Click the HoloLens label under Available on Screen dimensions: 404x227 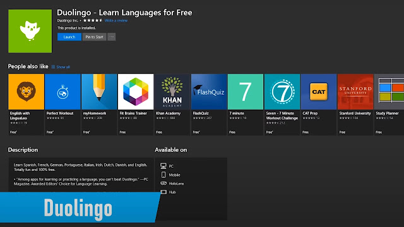pos(176,183)
